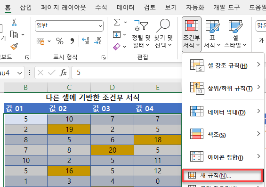Expand the accounting format dropdown arrow
Image resolution: width=266 pixels, height=187 pixels.
pos(49,41)
